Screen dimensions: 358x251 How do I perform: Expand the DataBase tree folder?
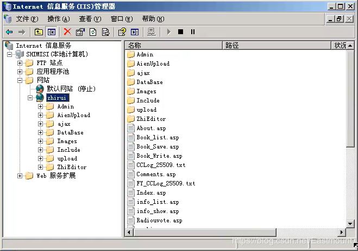pos(40,132)
